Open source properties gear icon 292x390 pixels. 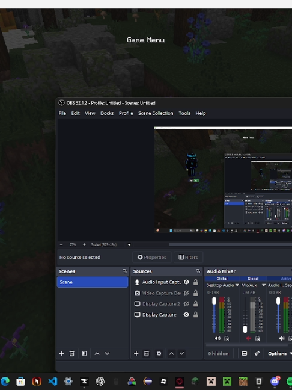[x=159, y=353]
